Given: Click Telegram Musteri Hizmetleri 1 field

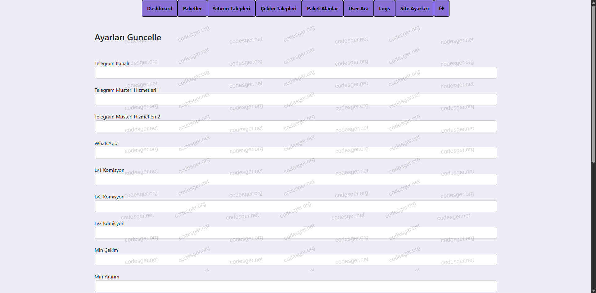Looking at the screenshot, I should 296,100.
